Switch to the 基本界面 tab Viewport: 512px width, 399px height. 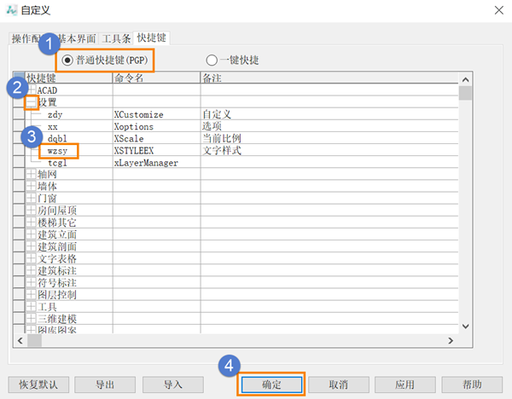[77, 39]
